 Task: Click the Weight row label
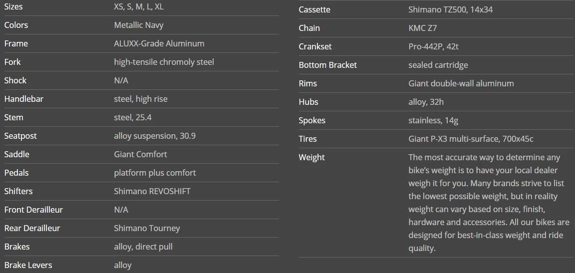(311, 157)
